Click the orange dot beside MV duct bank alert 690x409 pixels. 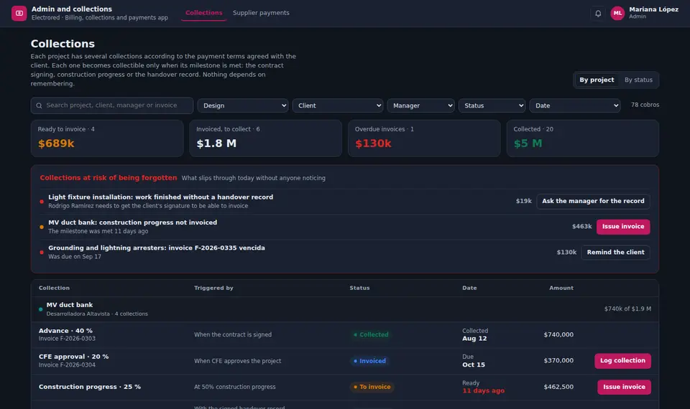pos(42,227)
